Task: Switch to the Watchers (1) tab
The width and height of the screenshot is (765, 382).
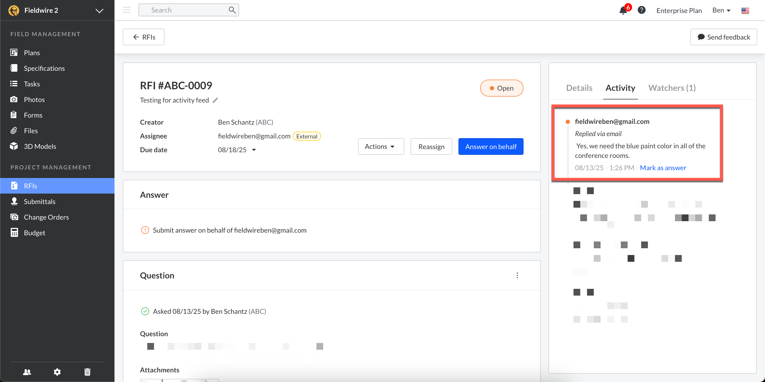Action: click(x=672, y=88)
